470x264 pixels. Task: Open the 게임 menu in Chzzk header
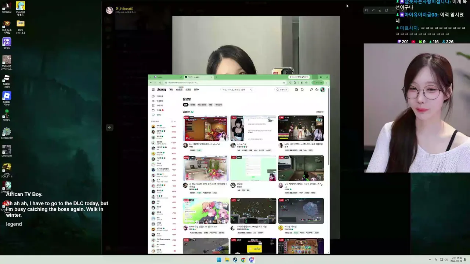171,89
